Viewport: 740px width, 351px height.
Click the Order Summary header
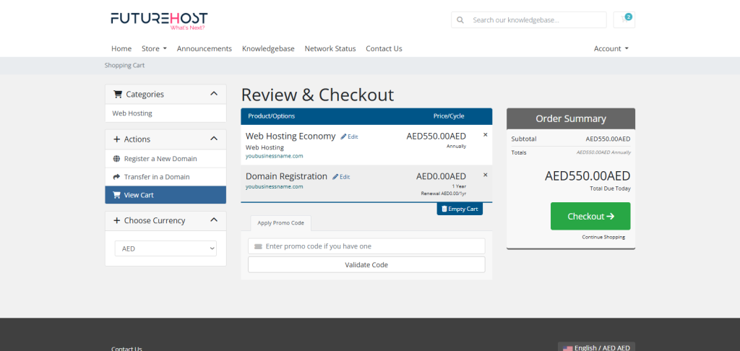pyautogui.click(x=571, y=119)
